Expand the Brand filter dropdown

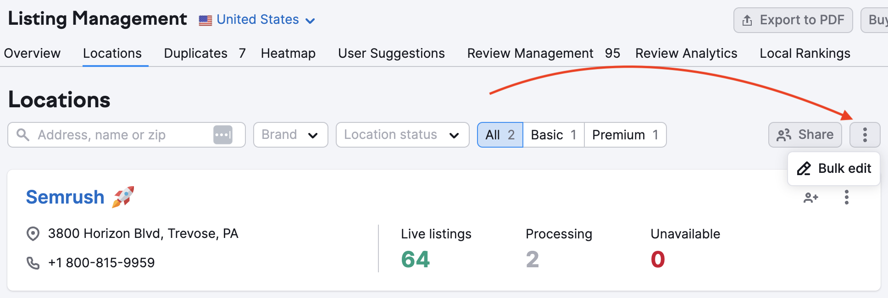tap(291, 135)
